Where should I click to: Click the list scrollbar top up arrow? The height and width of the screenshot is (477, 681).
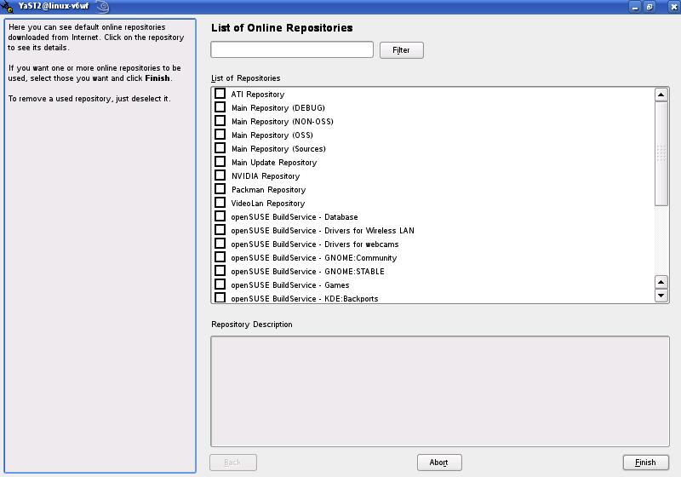click(661, 95)
